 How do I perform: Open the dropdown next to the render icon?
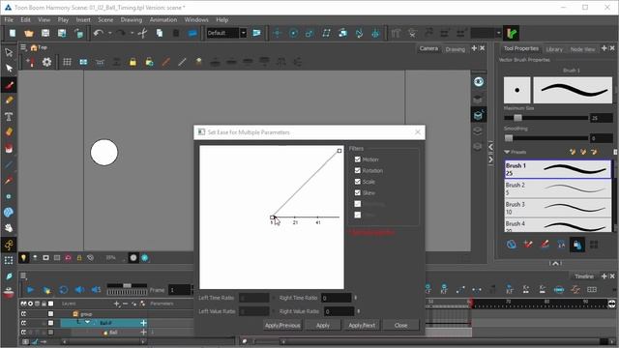pyautogui.click(x=499, y=33)
